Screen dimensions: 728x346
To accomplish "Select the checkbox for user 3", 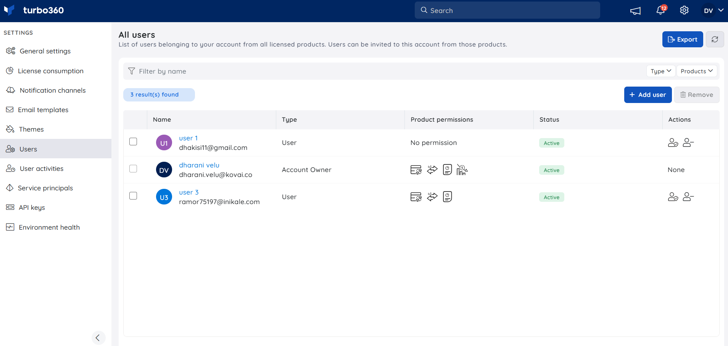I will coord(133,196).
